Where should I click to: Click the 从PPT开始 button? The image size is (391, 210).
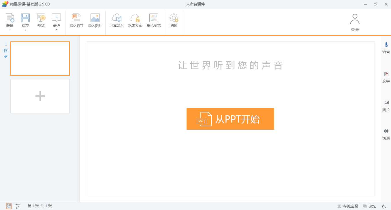tap(230, 119)
